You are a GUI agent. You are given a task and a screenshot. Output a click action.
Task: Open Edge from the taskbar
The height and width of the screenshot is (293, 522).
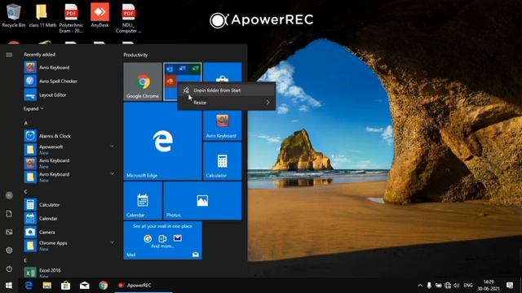29,286
